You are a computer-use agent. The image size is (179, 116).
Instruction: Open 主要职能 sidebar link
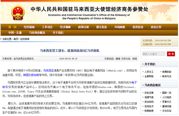tap(149, 76)
